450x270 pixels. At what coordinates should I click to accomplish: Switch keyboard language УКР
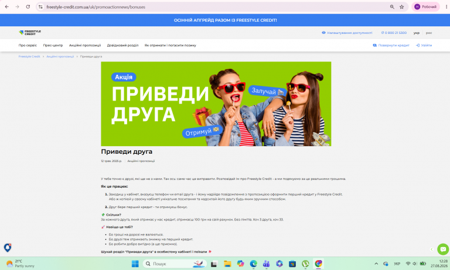click(x=397, y=264)
